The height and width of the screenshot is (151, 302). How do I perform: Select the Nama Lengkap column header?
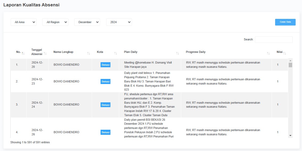63,52
